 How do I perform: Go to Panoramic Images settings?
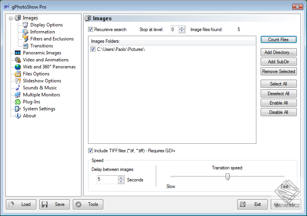(x=42, y=53)
